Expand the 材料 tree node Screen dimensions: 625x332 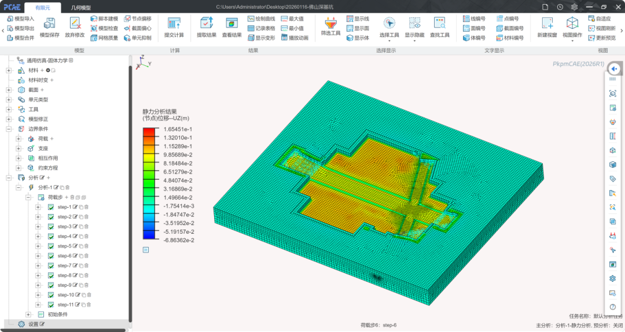tap(9, 70)
